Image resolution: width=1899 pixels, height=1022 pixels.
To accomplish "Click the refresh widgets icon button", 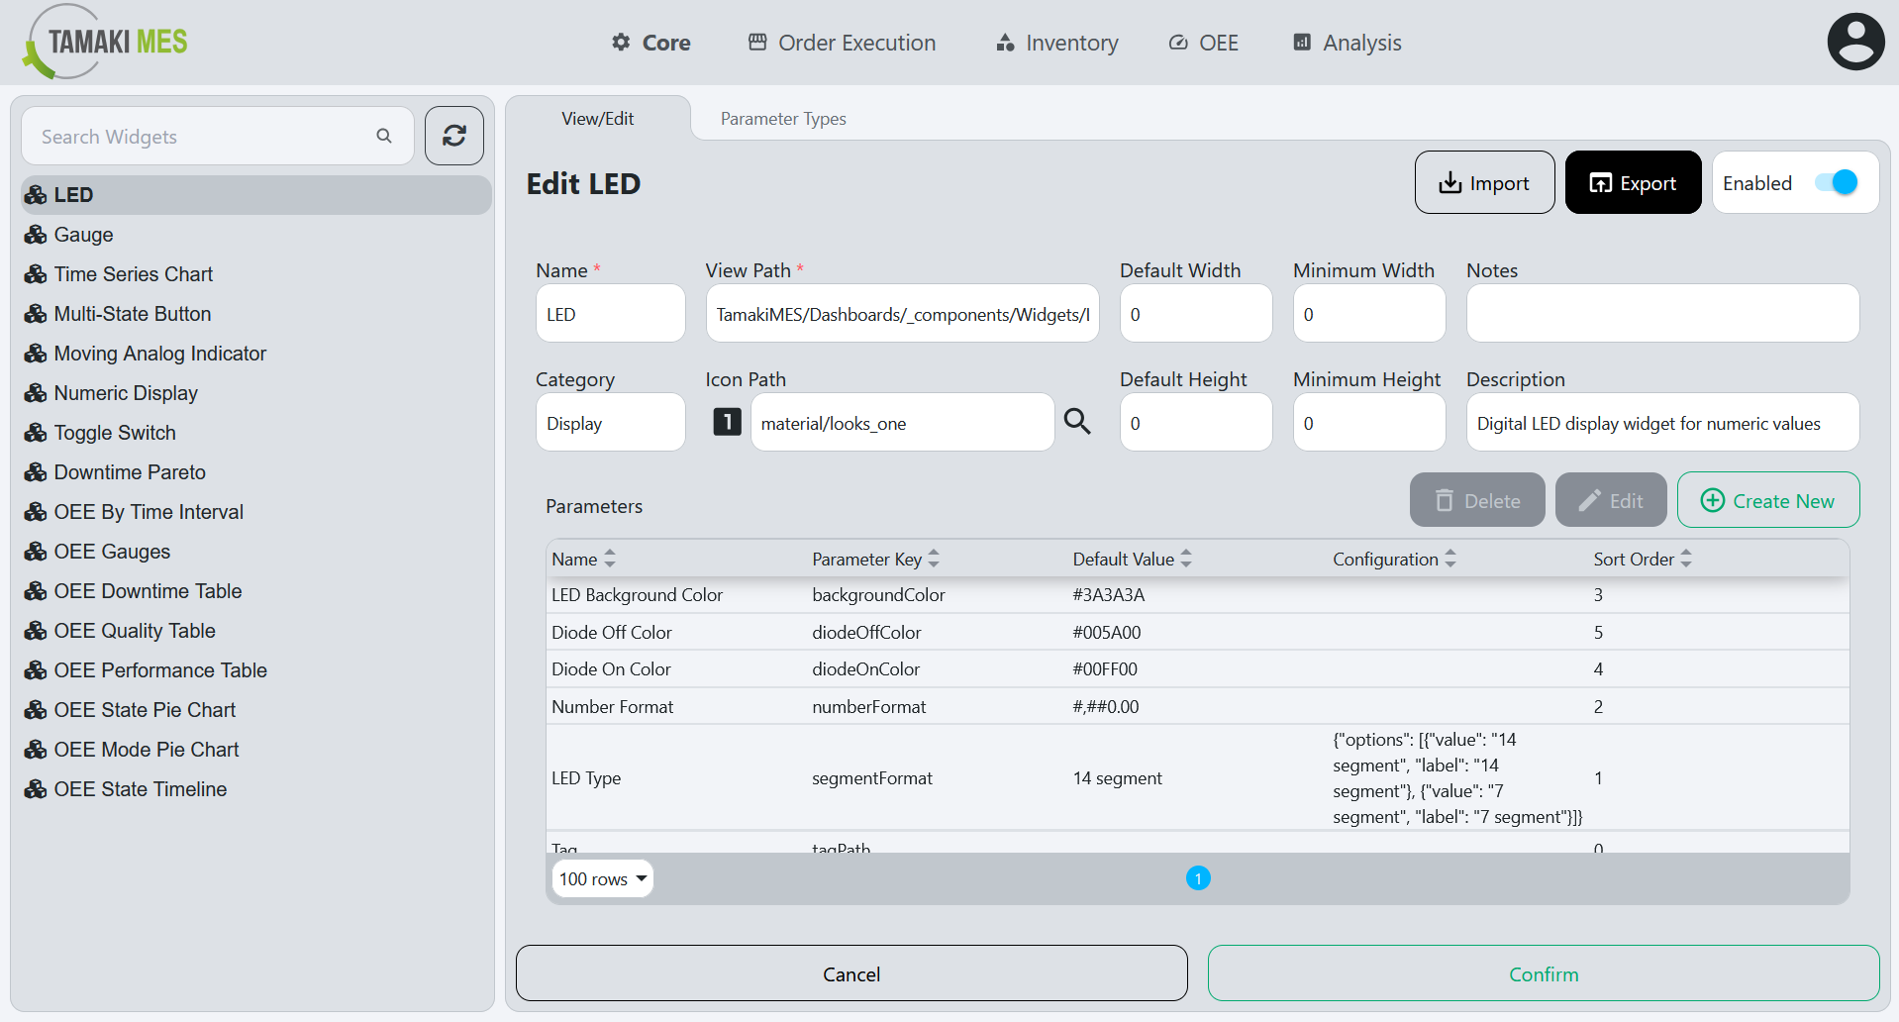I will [x=454, y=136].
